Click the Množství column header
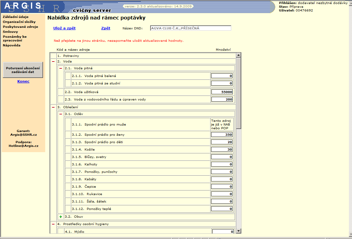Screen dimensions: 352x239 coord(223,49)
